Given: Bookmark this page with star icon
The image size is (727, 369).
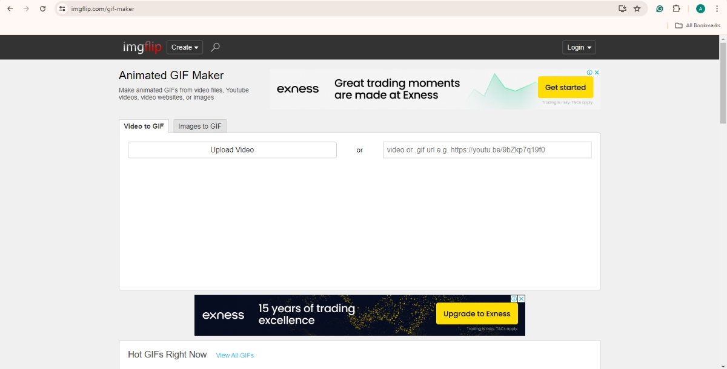Looking at the screenshot, I should pyautogui.click(x=637, y=8).
